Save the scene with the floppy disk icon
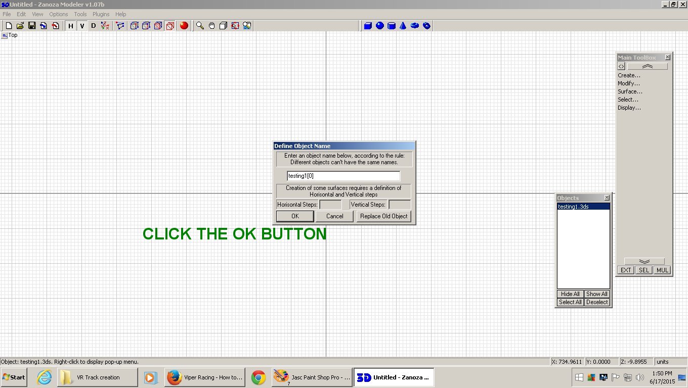 click(32, 26)
